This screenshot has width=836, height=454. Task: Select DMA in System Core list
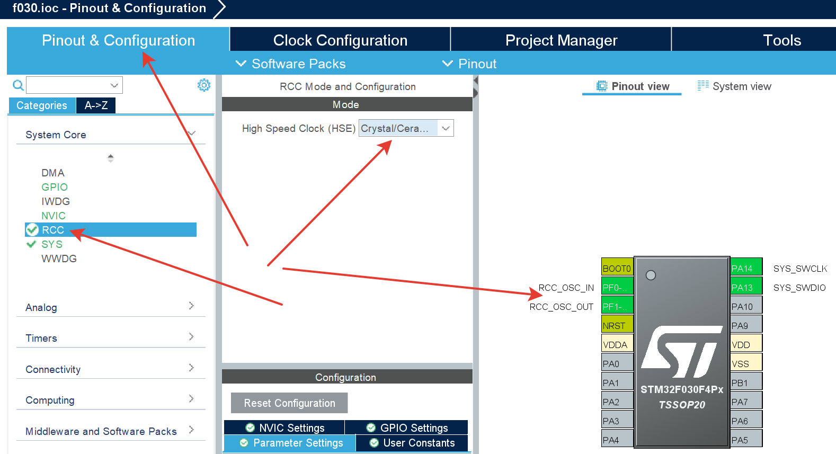[x=53, y=173]
